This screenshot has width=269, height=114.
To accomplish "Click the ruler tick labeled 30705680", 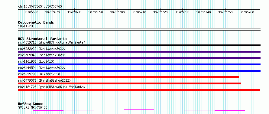I will pyautogui.click(x=74, y=12).
